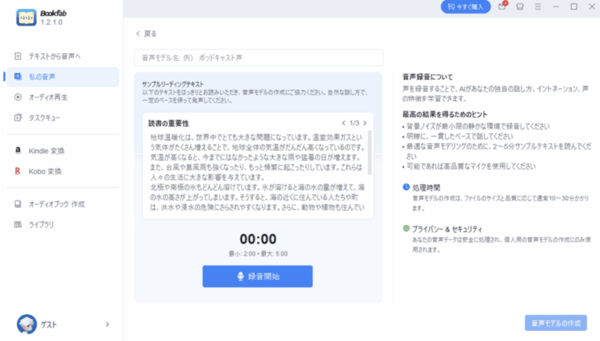The height and width of the screenshot is (341, 600).
Task: Click the 今すぐ購入 purchase button
Action: pos(465,7)
